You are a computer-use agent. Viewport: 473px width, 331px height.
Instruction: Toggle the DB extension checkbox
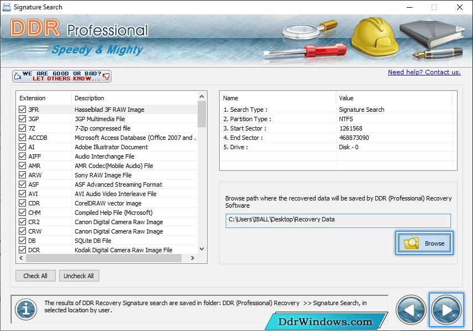(22, 241)
